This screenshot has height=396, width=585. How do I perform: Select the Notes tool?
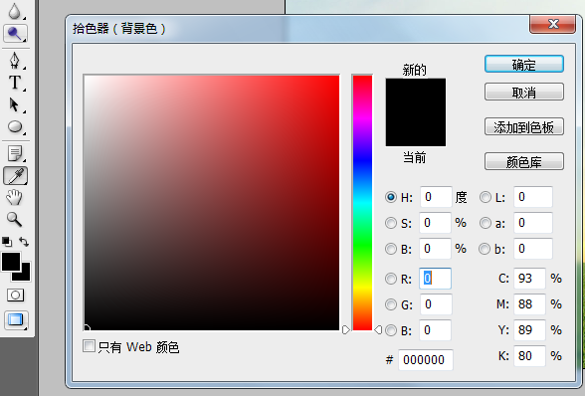coord(15,153)
